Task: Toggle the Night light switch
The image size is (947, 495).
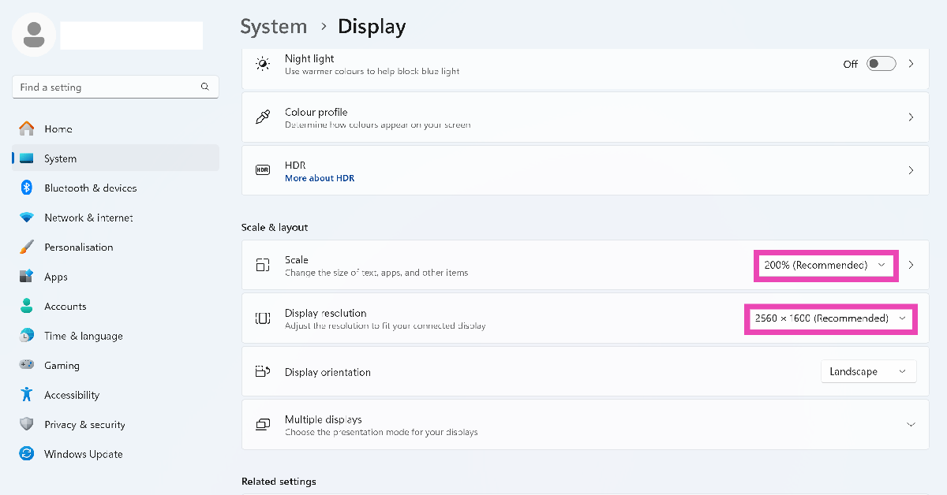Action: click(881, 64)
